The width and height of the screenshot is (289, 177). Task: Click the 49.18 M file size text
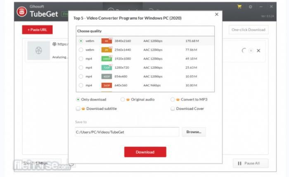191,58
